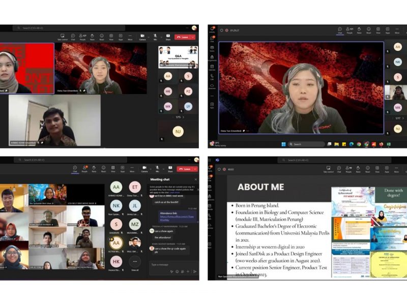Open Excel from the taskbar
The image size is (407, 305).
pyautogui.click(x=389, y=144)
